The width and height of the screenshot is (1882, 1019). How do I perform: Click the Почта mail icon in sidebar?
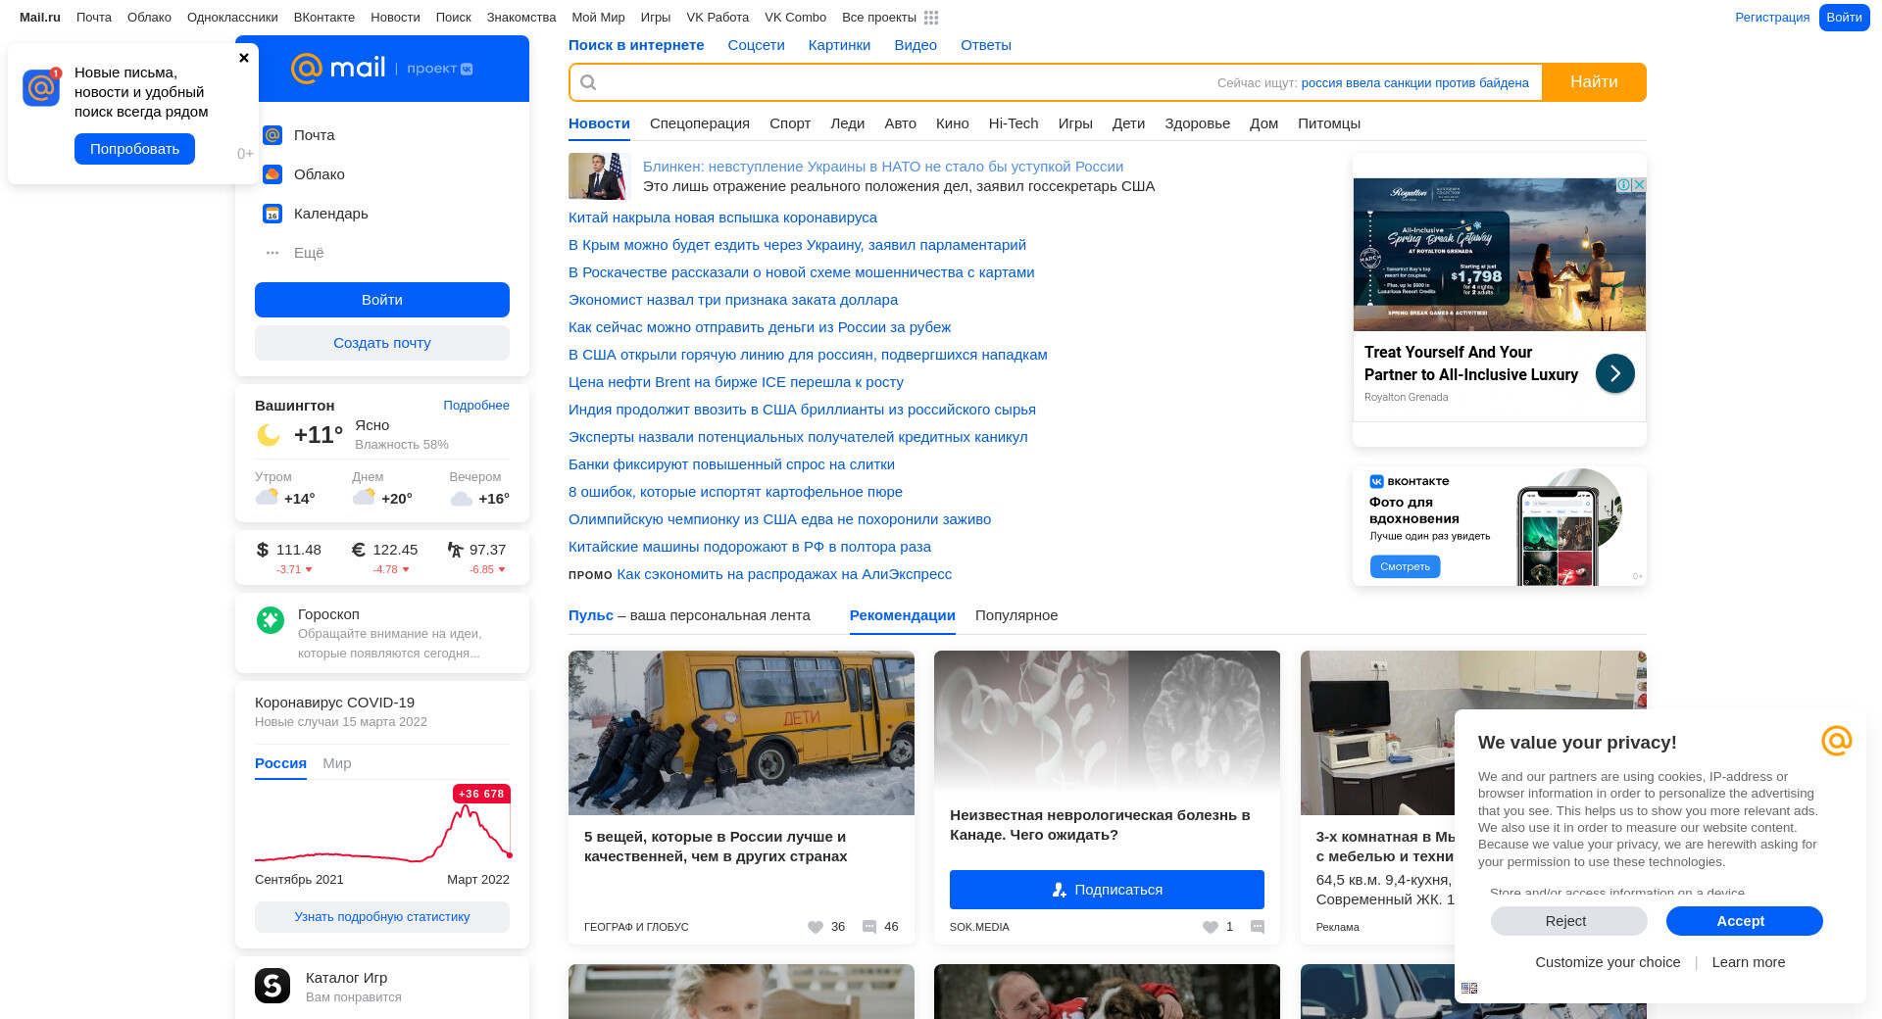(x=272, y=135)
